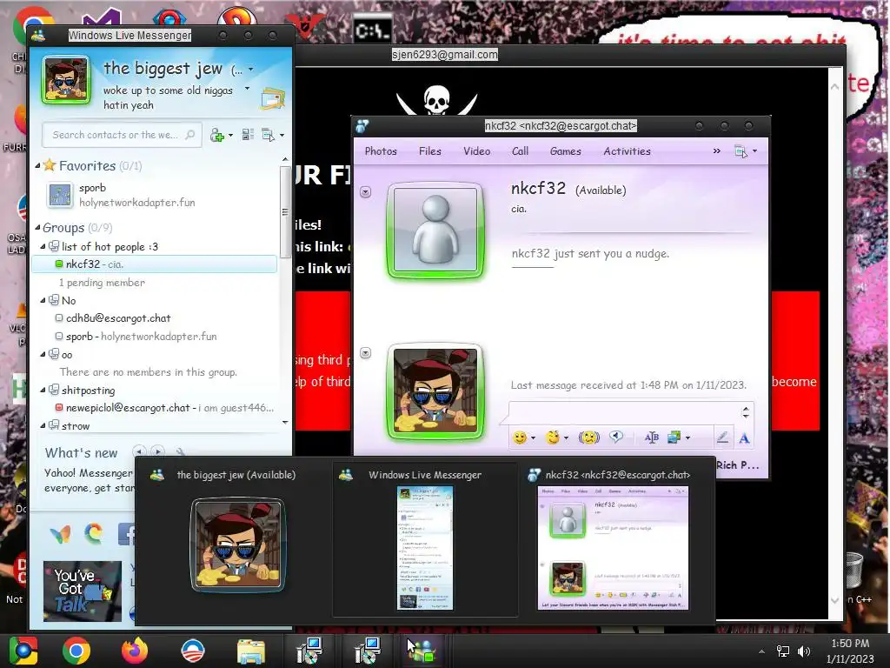Select contact cdh8u@escargot.chat
Screen dimensions: 890x668
(x=118, y=318)
